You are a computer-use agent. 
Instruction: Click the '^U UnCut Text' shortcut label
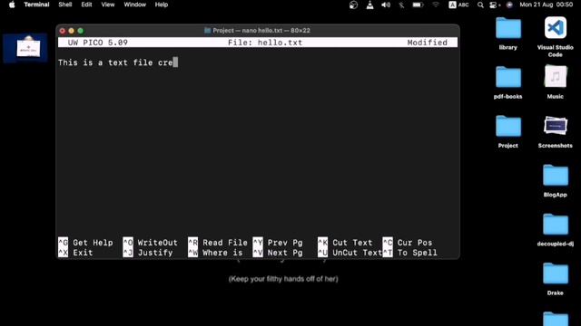[350, 253]
